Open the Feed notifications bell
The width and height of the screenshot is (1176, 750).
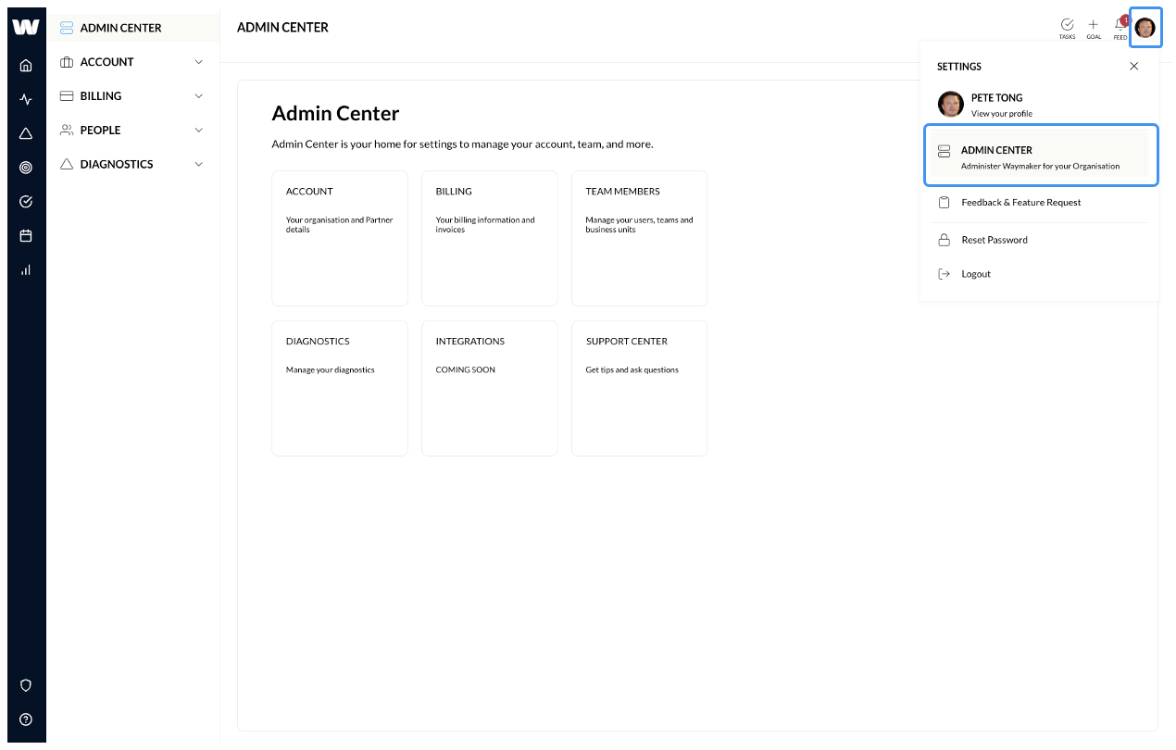click(1120, 28)
